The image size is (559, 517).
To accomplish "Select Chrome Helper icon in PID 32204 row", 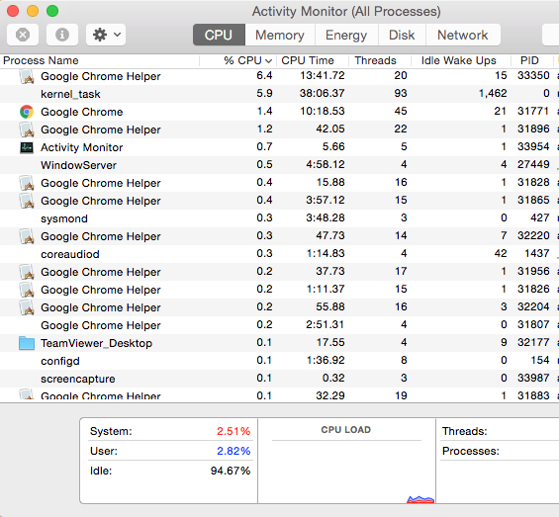I will point(27,307).
